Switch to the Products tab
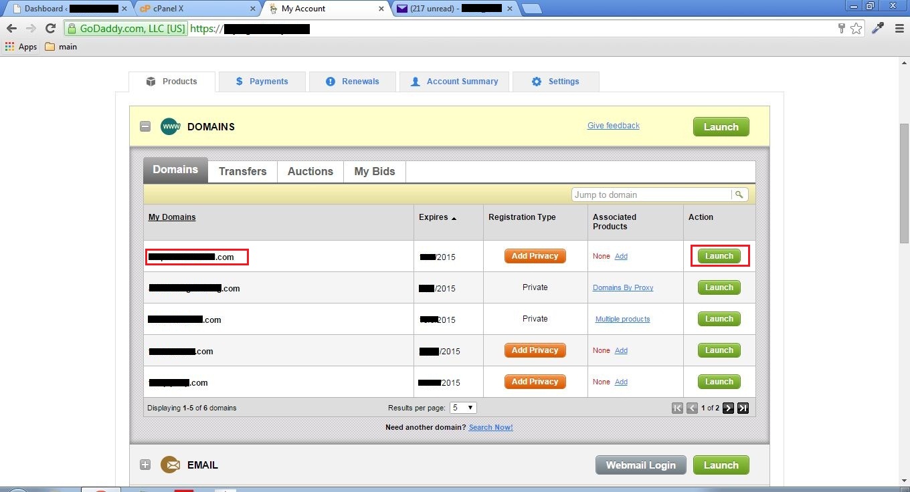The image size is (910, 492). click(x=172, y=82)
